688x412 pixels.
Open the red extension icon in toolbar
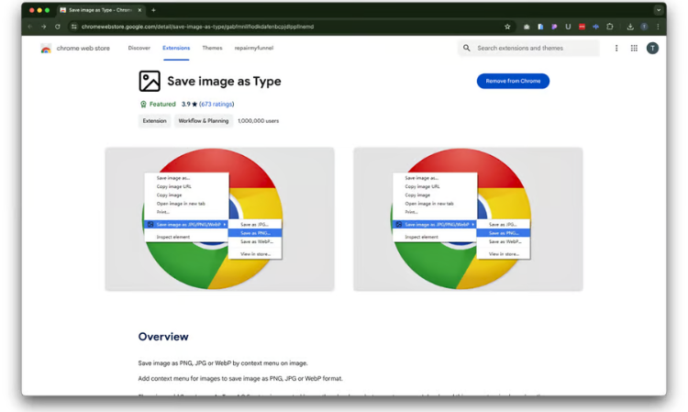coord(582,27)
